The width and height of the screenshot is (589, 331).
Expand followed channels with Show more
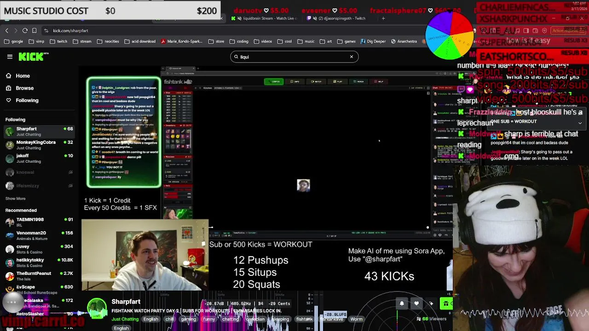click(15, 199)
